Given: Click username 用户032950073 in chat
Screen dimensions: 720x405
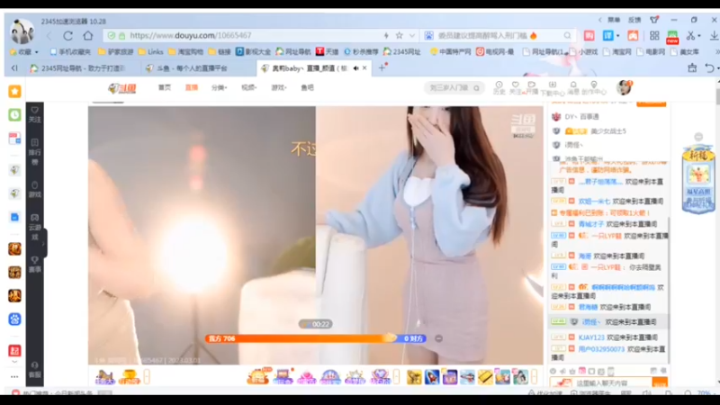Looking at the screenshot, I should 601,349.
